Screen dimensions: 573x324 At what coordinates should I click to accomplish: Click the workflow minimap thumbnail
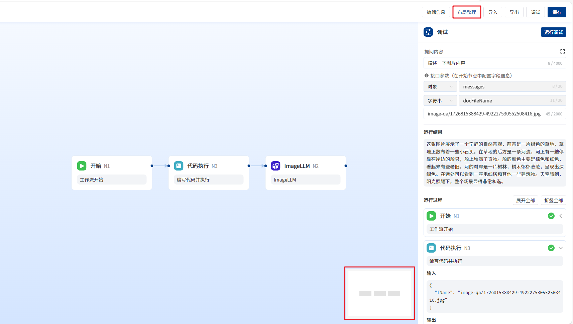379,293
